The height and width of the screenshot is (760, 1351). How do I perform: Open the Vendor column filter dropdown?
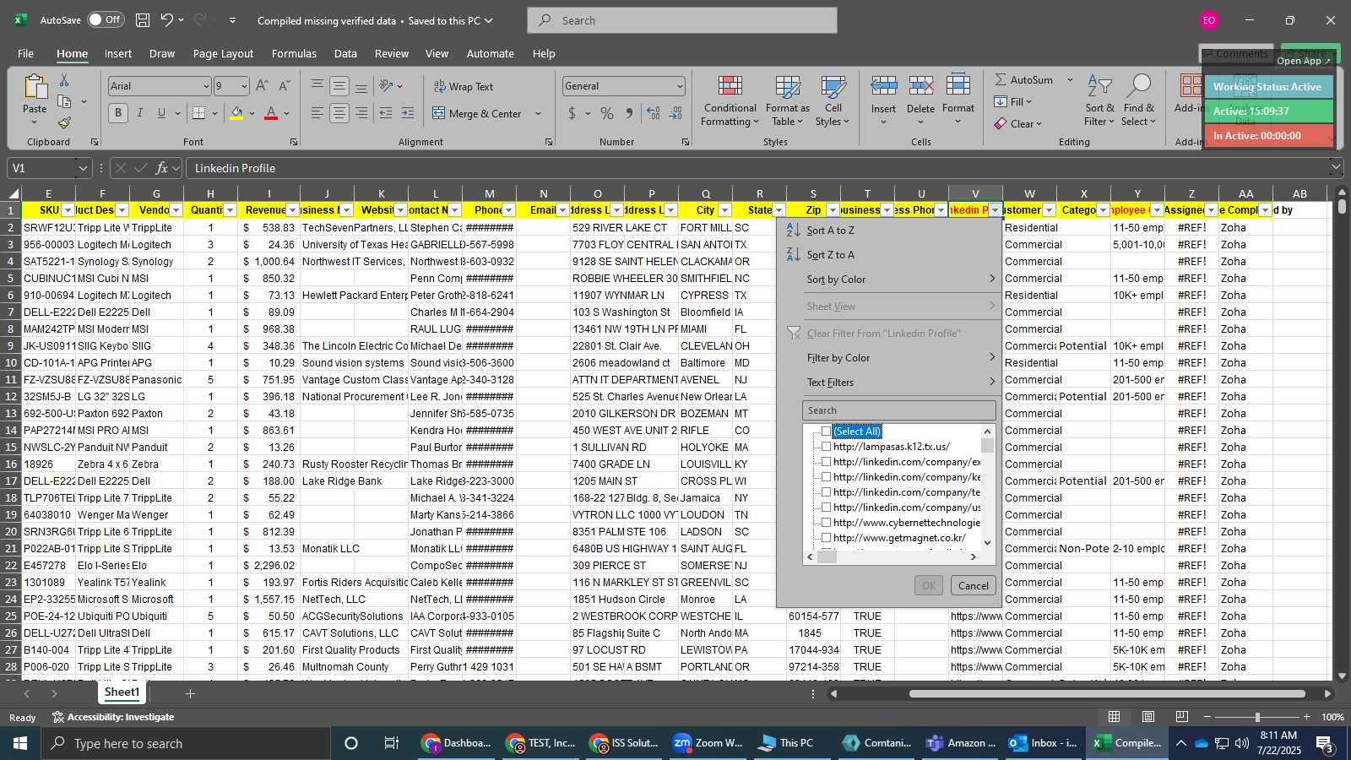(176, 210)
